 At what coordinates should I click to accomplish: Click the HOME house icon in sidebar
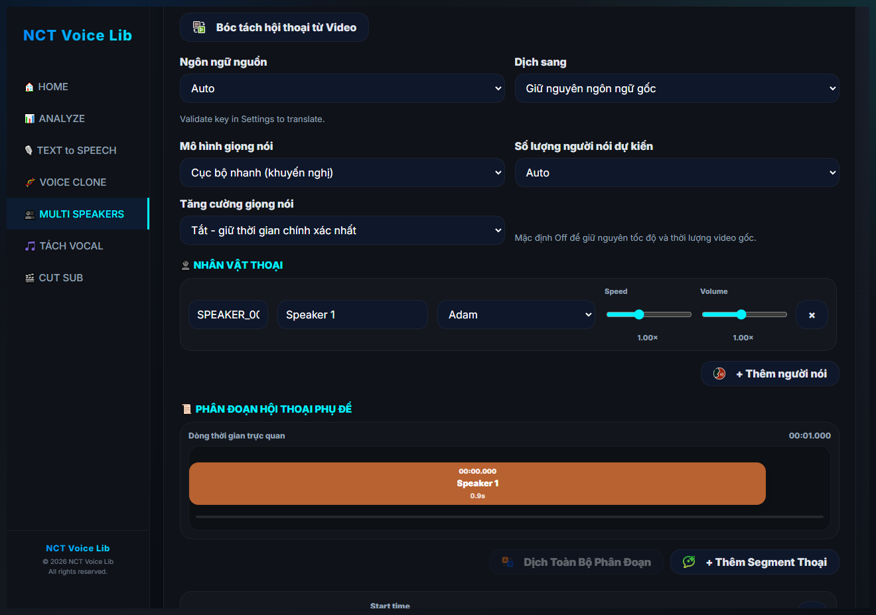pyautogui.click(x=29, y=87)
